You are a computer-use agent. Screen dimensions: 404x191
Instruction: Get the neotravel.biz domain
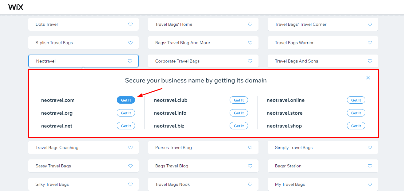239,126
